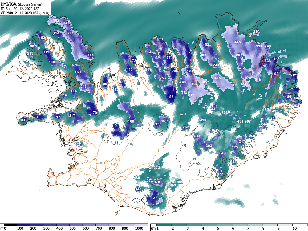Click the visibility value 99 on the map
This screenshot has height=231, width=308.
[105, 84]
